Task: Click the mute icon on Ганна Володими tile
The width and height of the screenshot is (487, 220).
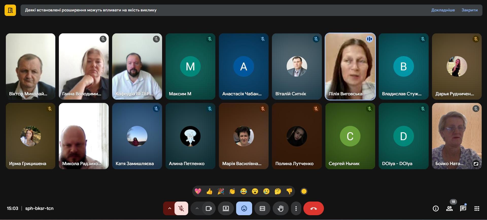Action: pos(103,39)
